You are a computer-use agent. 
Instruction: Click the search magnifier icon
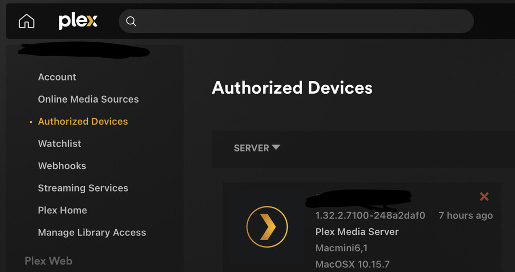(x=131, y=21)
